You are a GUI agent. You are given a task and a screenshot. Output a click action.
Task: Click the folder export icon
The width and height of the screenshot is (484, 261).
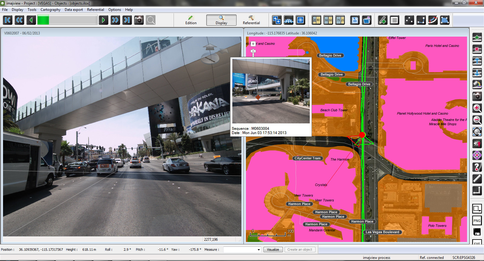(x=367, y=20)
